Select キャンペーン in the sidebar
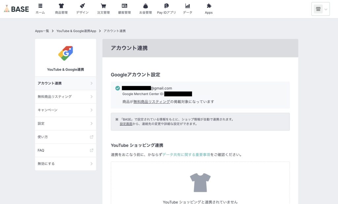The image size is (338, 204). pos(66,110)
